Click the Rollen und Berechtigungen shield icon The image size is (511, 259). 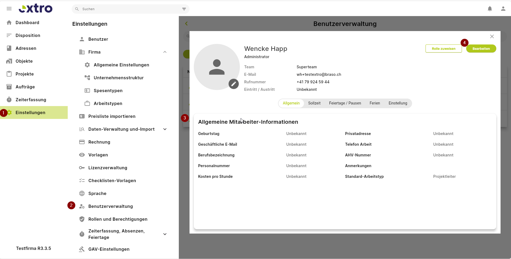82,219
